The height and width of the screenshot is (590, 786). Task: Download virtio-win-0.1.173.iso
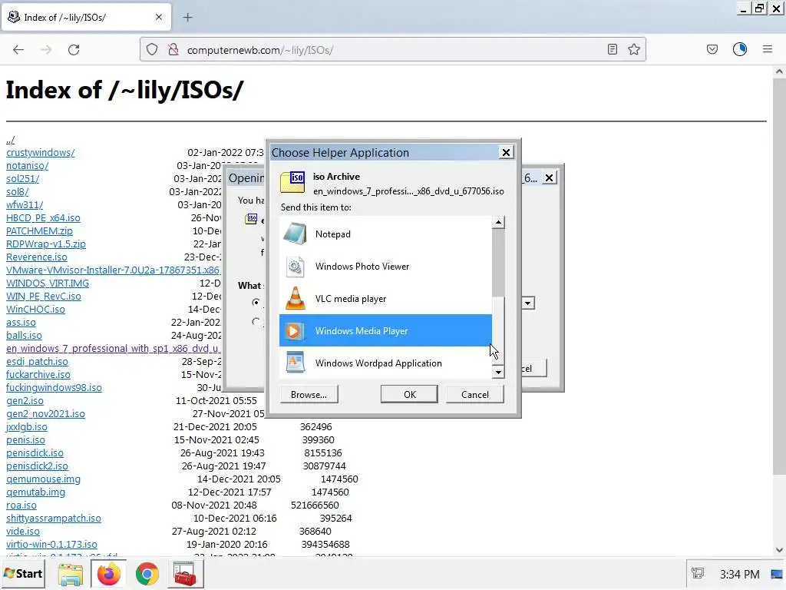click(51, 544)
